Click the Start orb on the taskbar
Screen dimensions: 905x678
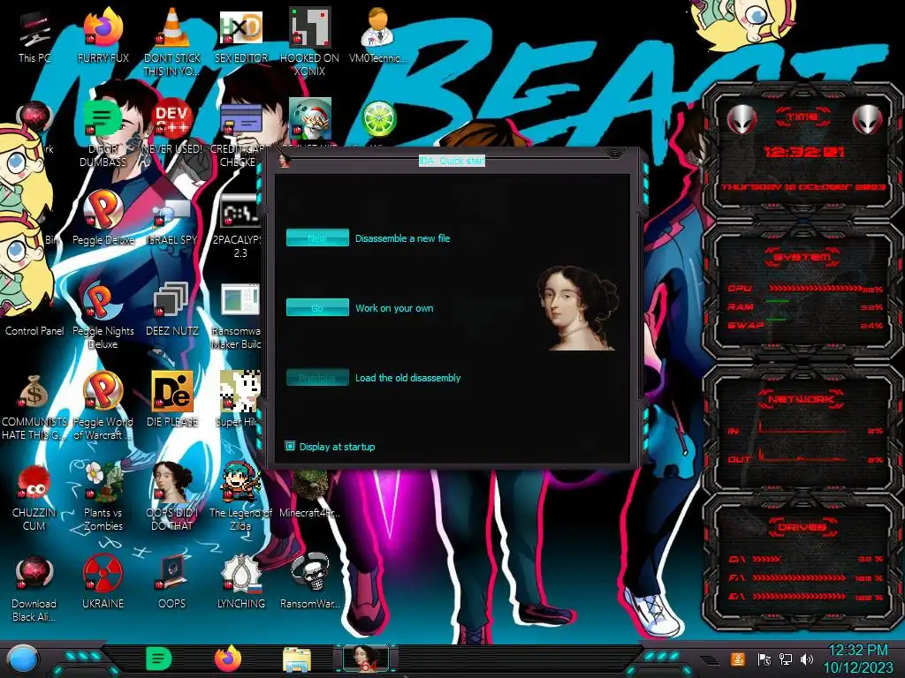click(23, 659)
